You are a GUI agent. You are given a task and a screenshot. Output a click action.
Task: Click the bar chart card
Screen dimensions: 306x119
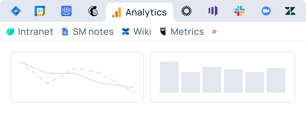click(x=223, y=77)
